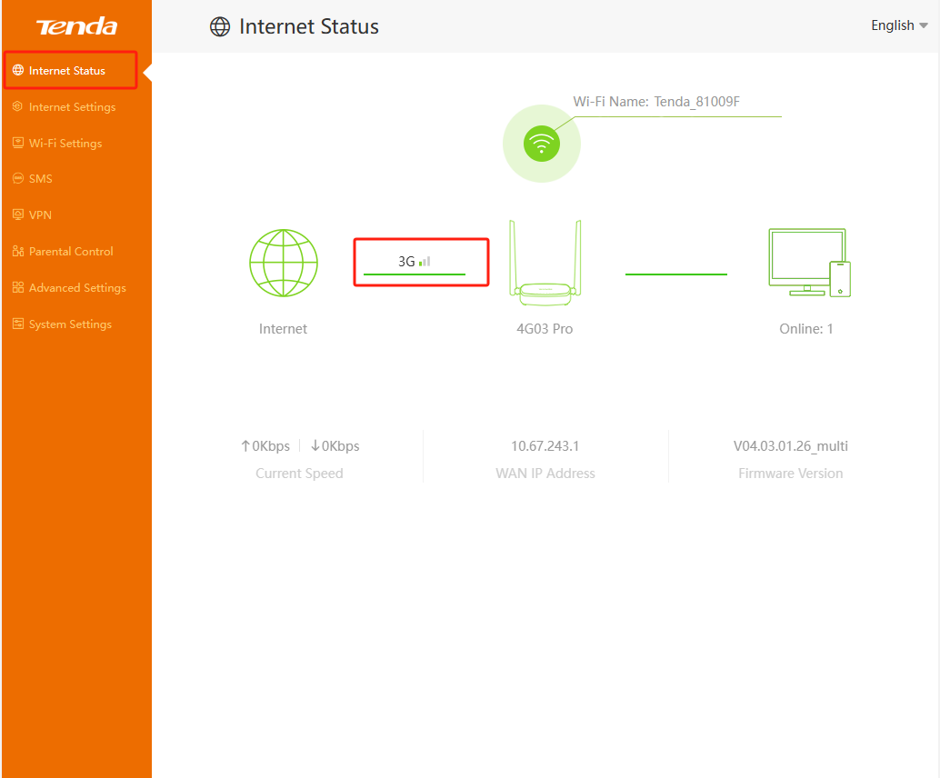Click the globe icon beside Internet Status title

220,27
